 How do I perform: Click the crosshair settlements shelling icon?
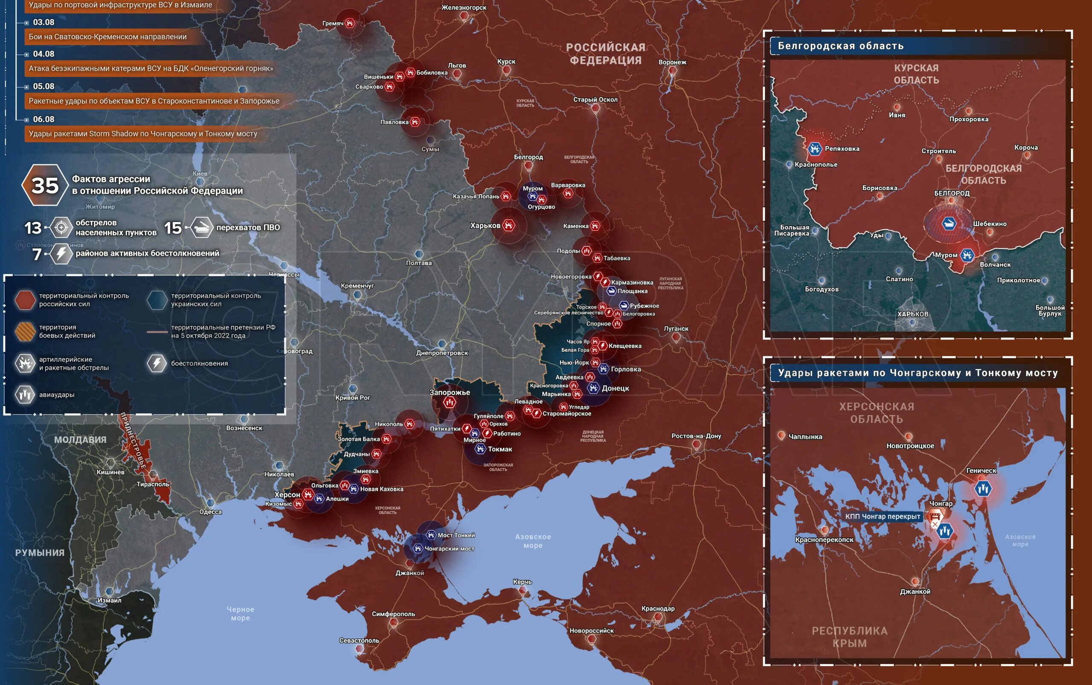click(61, 227)
